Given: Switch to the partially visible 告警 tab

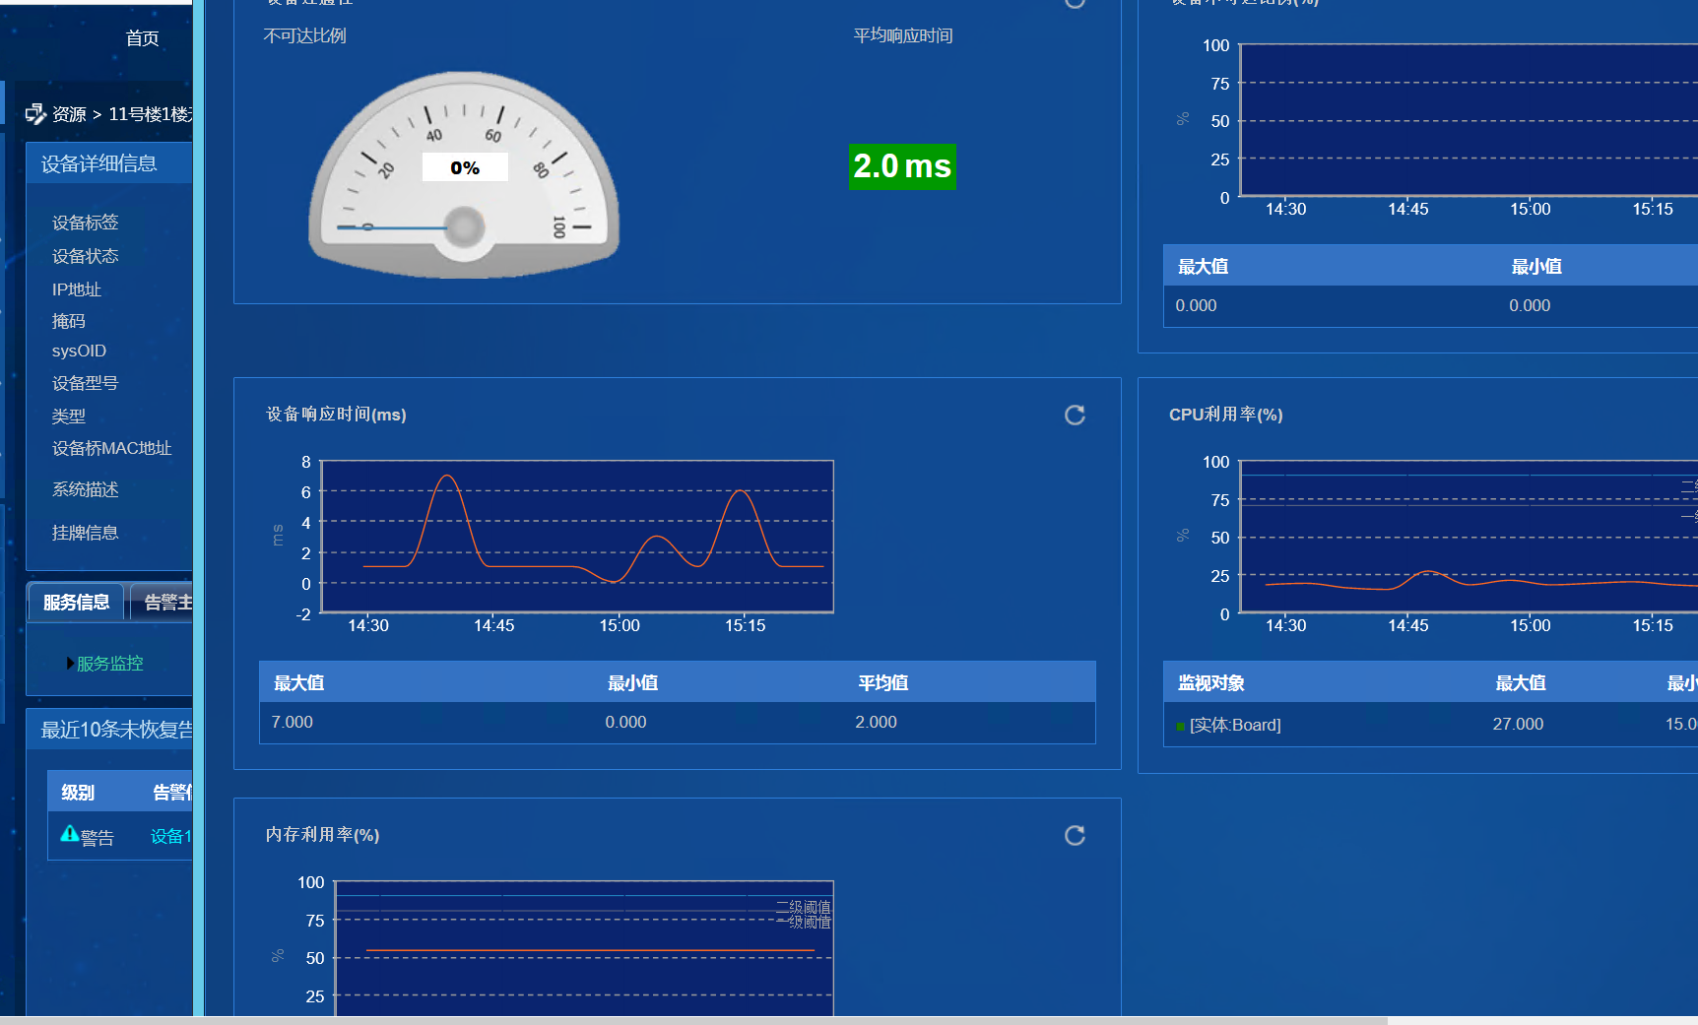Looking at the screenshot, I should 166,603.
